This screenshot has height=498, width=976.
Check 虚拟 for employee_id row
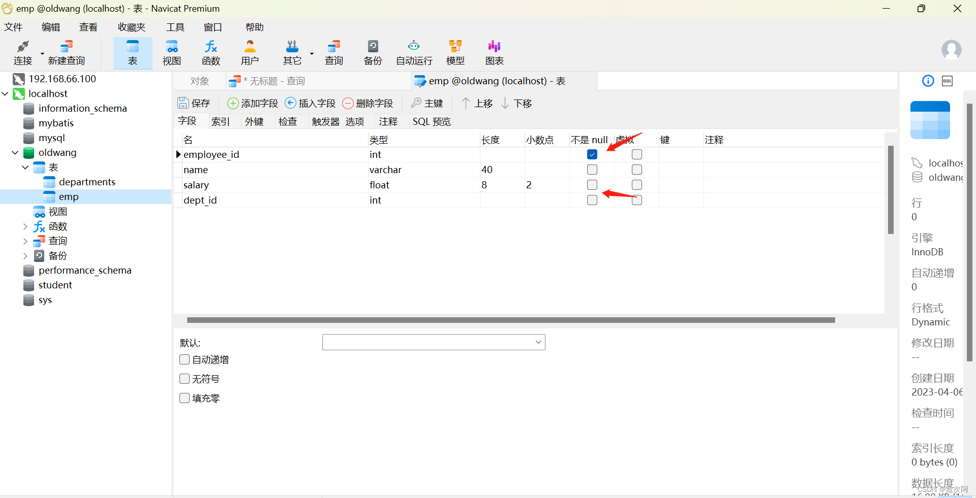coord(637,154)
